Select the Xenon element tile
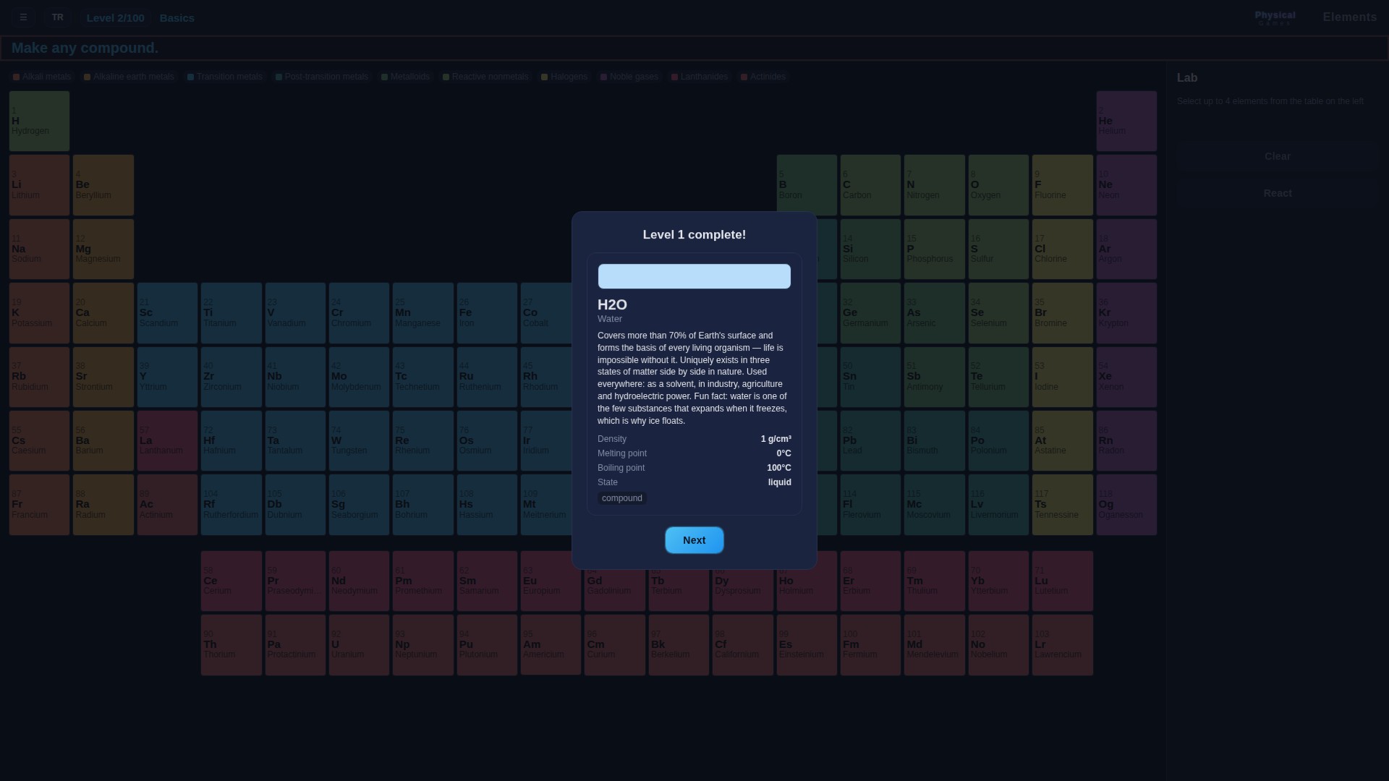This screenshot has width=1389, height=781. point(1126,377)
